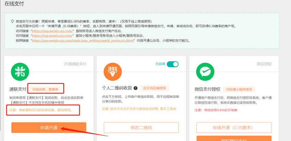Viewport: 291px width, 141px height.
Task: Click the 已启用 status text
Action: pos(160,64)
